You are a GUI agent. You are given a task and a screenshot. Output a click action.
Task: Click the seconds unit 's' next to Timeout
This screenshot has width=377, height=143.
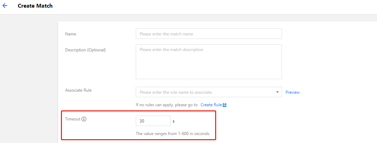174,121
